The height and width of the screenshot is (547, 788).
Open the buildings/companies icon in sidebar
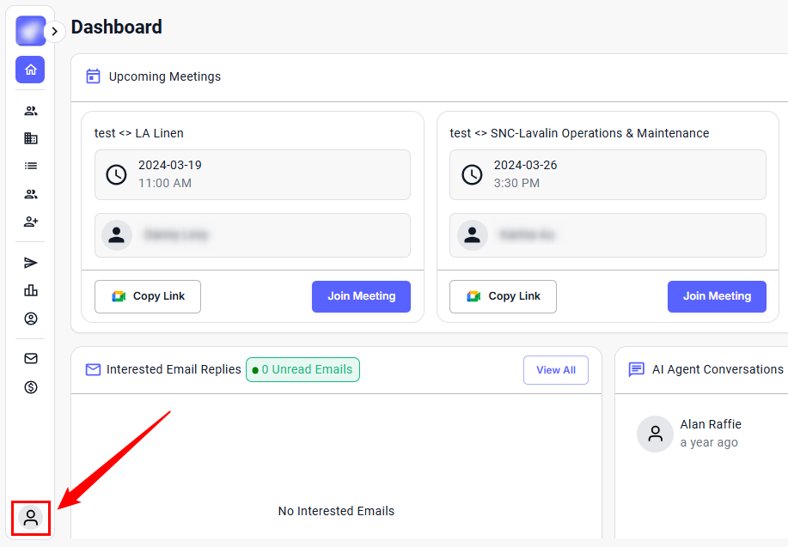[x=31, y=138]
